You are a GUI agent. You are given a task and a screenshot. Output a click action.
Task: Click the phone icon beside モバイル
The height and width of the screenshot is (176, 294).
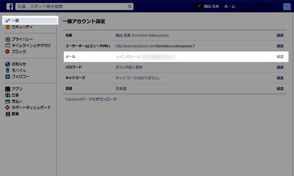[7, 70]
